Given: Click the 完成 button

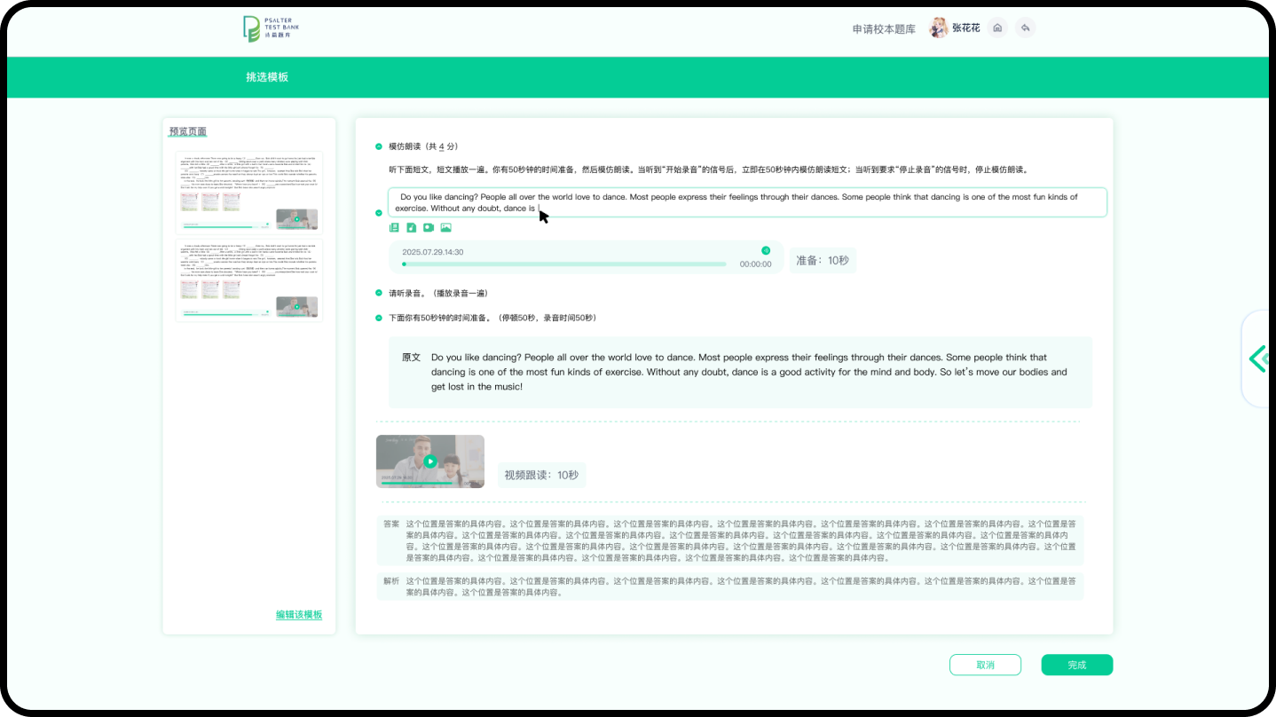Looking at the screenshot, I should pyautogui.click(x=1076, y=665).
